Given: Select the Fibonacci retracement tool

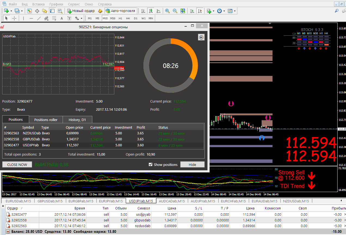Looking at the screenshot, I should point(54,18).
